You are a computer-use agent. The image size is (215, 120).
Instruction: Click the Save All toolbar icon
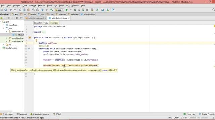pos(2,10)
